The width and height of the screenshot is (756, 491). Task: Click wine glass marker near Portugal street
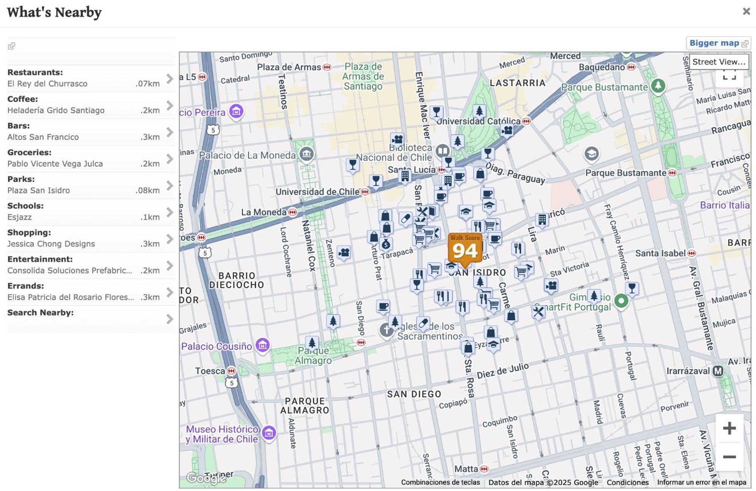click(x=632, y=288)
